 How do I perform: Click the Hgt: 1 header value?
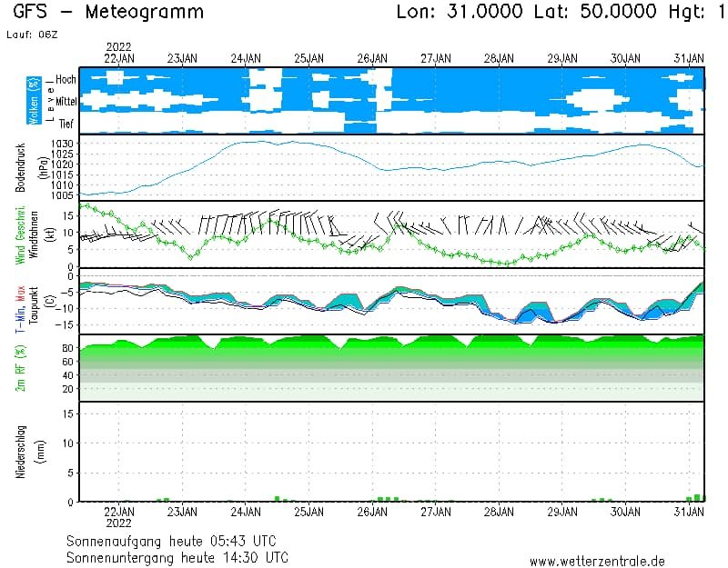coord(694,13)
